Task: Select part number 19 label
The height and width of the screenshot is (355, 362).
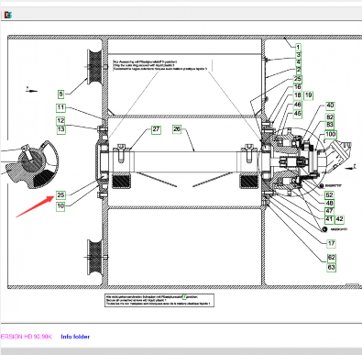Action: click(x=309, y=95)
